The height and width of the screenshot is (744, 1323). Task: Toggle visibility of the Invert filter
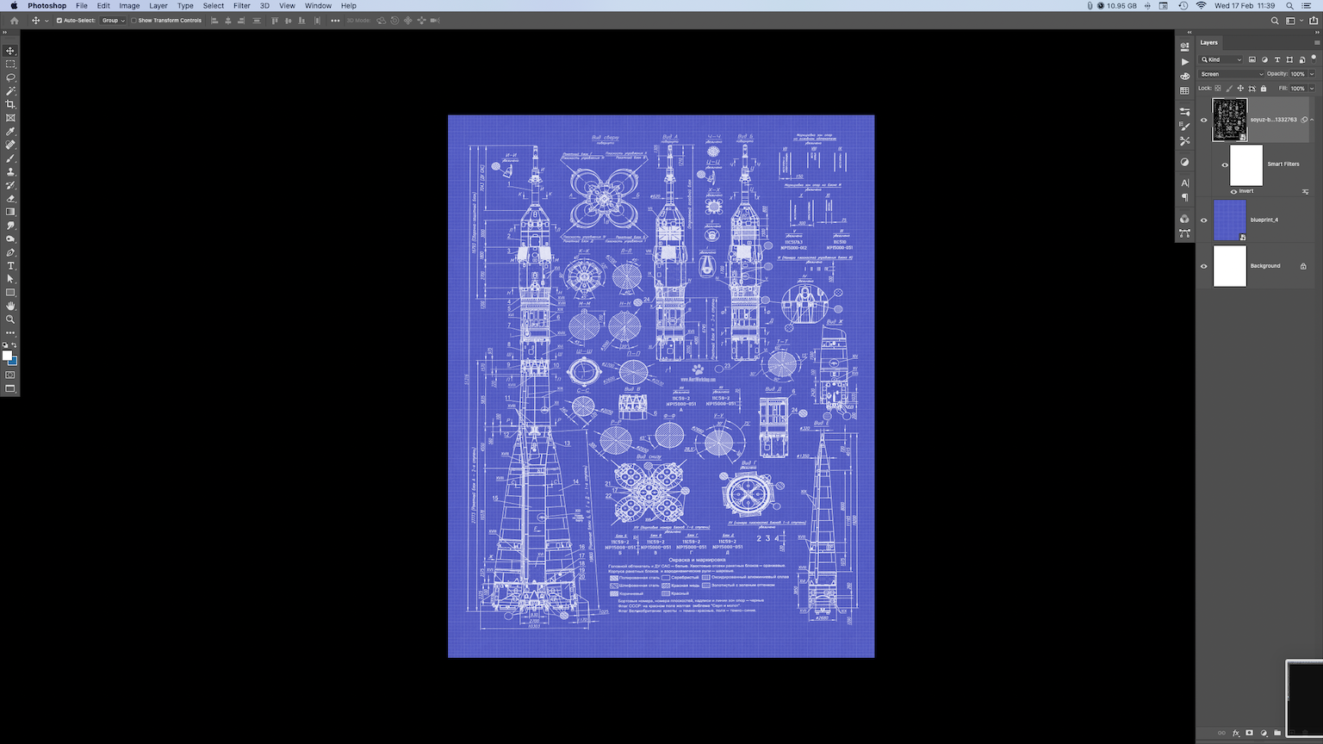[x=1233, y=192]
